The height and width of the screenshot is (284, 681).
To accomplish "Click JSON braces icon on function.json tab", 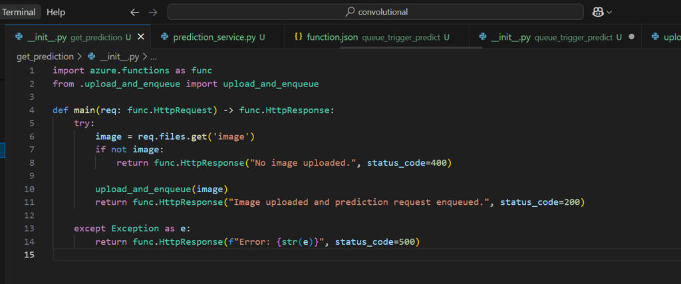I will point(298,37).
